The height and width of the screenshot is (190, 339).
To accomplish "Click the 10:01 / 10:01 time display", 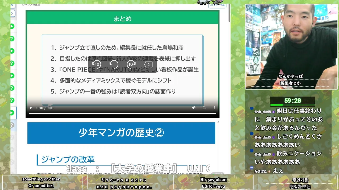I will pos(45,108).
